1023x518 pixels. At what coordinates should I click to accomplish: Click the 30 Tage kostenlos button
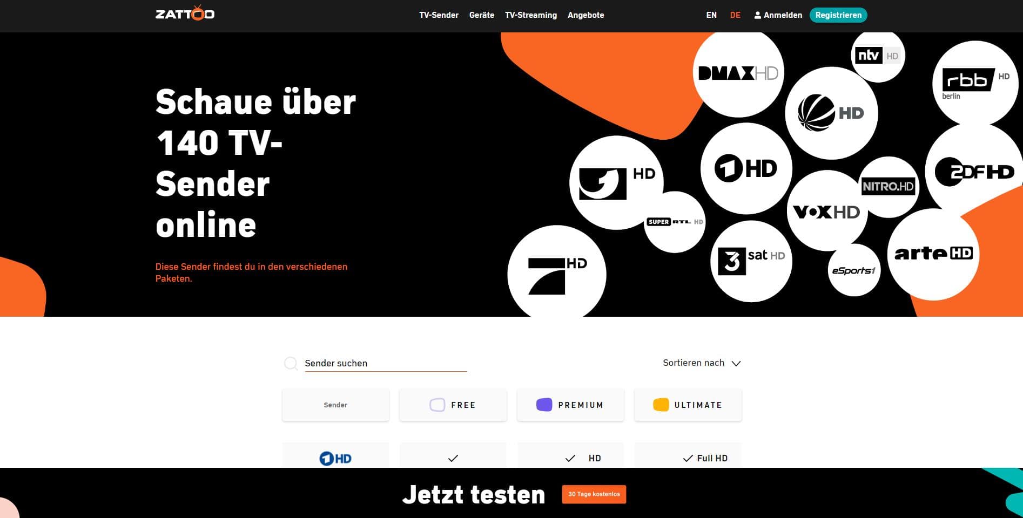pos(594,494)
